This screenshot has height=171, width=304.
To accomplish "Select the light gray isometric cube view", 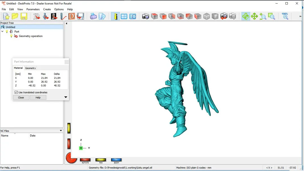I will click(x=207, y=16).
